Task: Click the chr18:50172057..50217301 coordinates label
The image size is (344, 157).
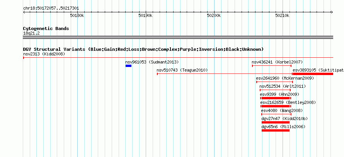Action: tap(51, 8)
